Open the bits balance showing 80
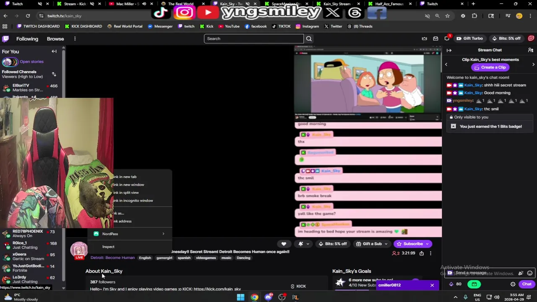Screen dimensions: 537x302 (455, 284)
